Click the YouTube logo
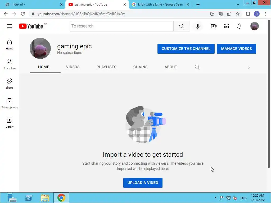Image resolution: width=271 pixels, height=203 pixels. pyautogui.click(x=31, y=26)
